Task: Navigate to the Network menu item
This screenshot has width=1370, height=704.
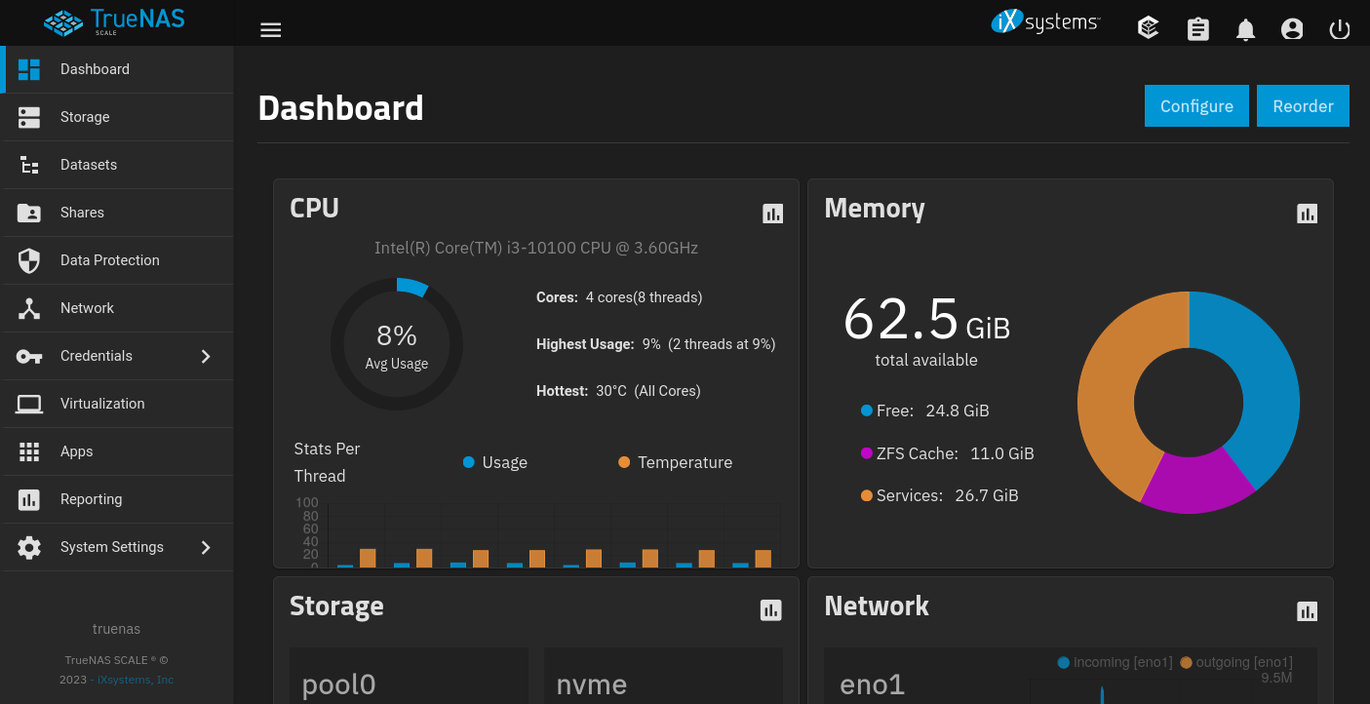Action: pos(117,308)
